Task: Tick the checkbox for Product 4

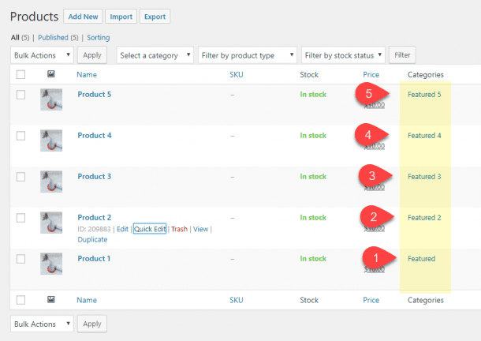Action: point(21,136)
